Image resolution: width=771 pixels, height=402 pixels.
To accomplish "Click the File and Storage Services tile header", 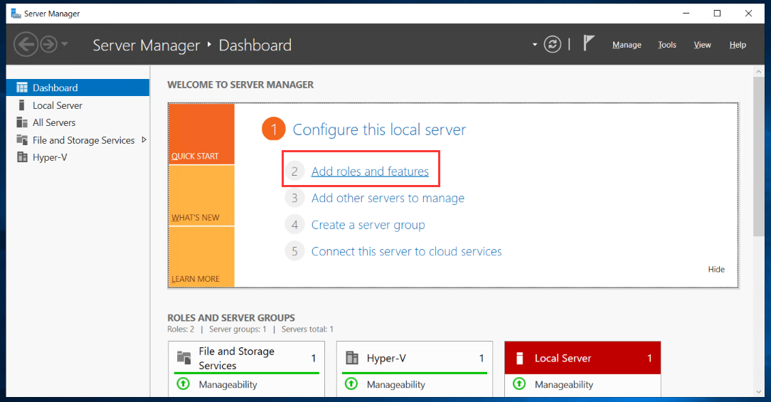I will point(246,358).
